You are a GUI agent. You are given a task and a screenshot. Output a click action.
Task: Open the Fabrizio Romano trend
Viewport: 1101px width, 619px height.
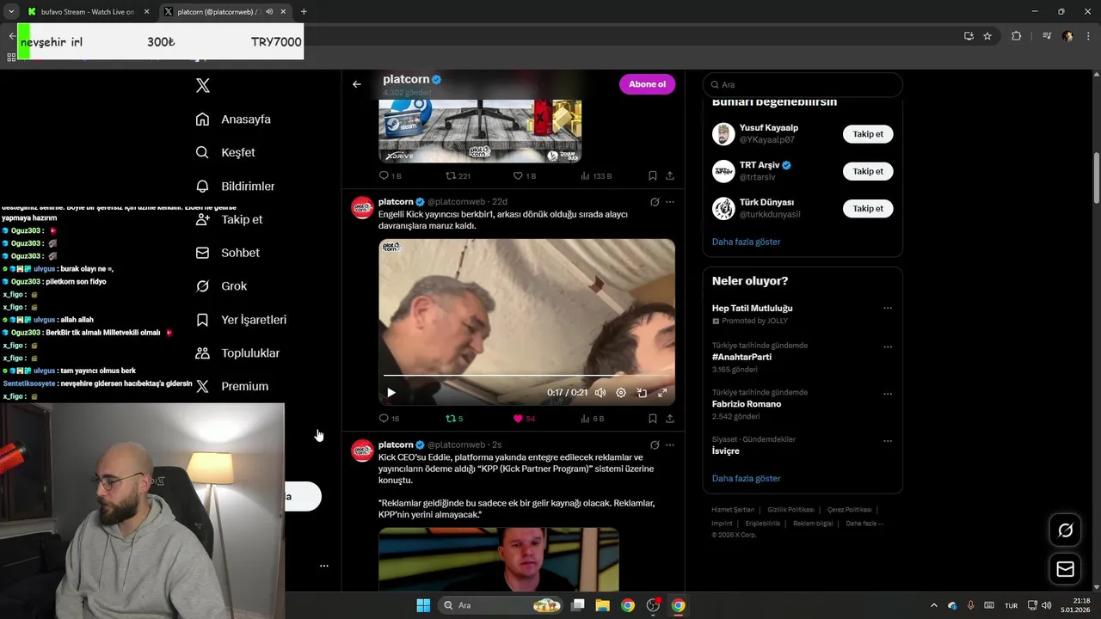(747, 404)
